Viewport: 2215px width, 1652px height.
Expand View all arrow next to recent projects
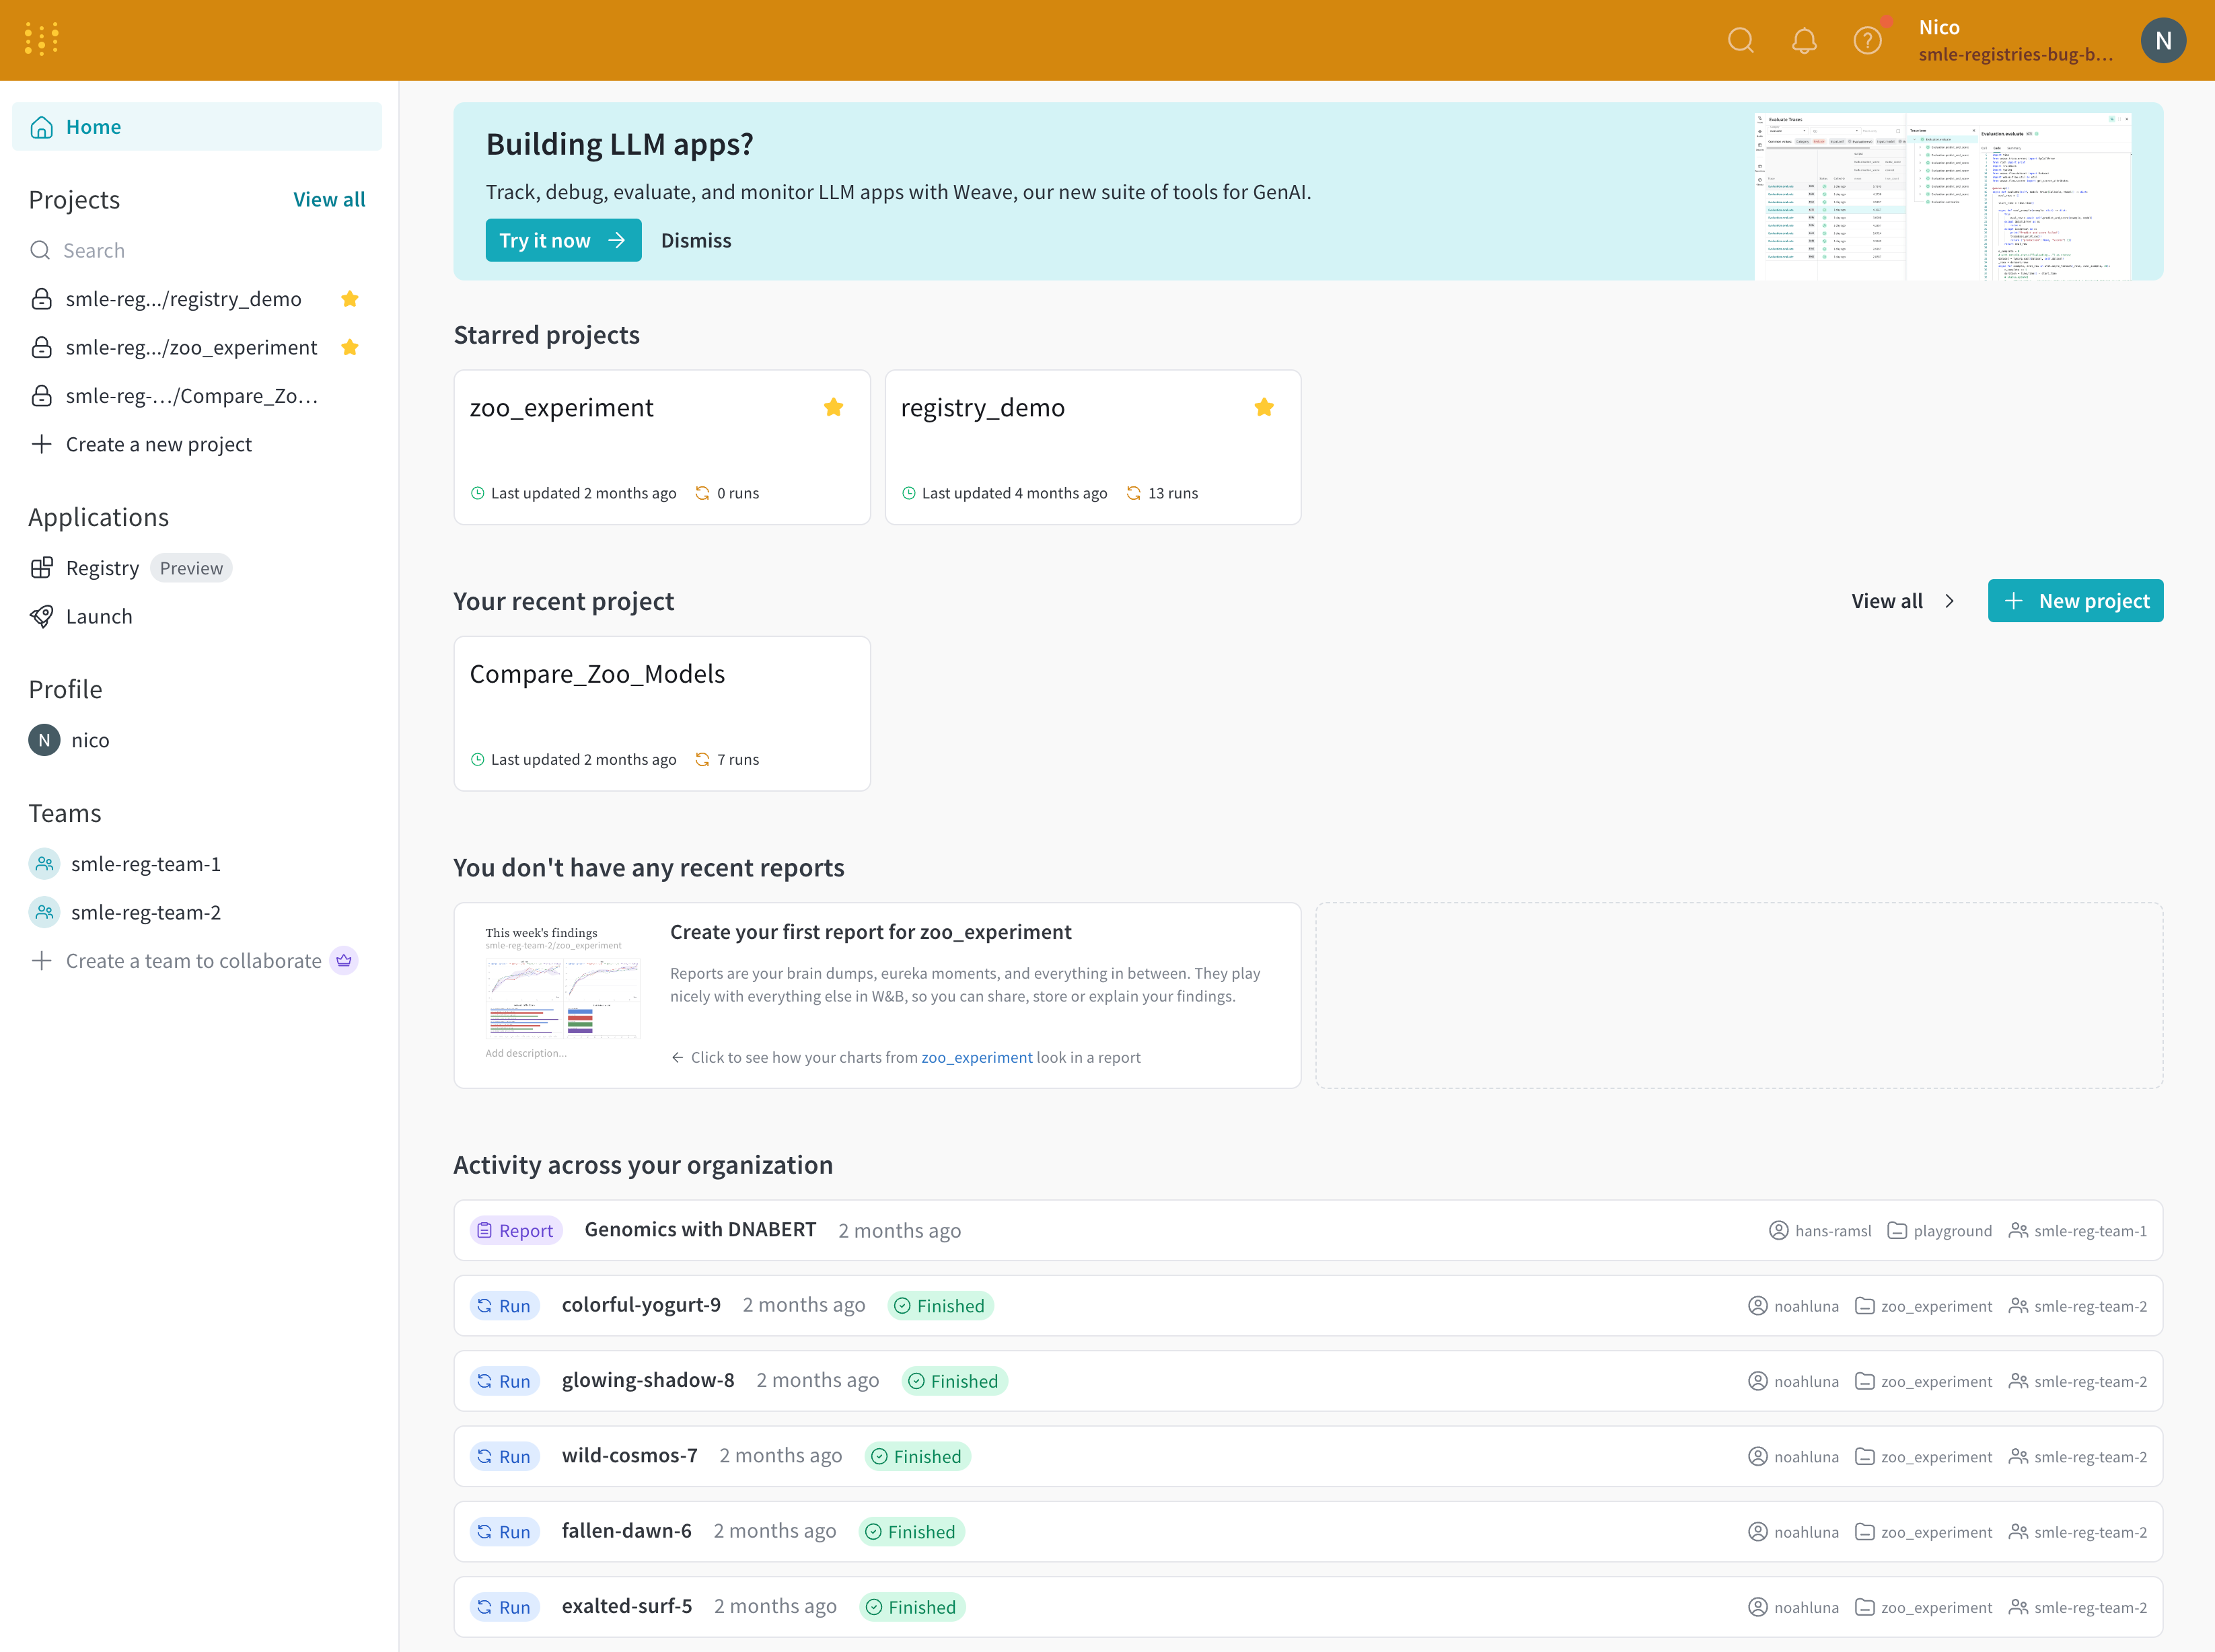(1950, 601)
